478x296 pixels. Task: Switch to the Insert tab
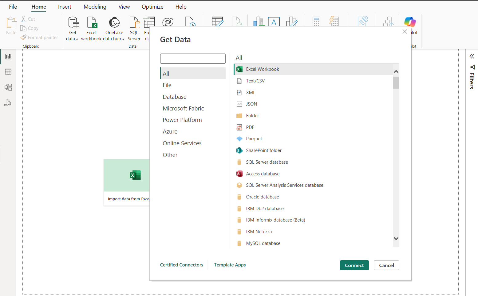pyautogui.click(x=65, y=7)
